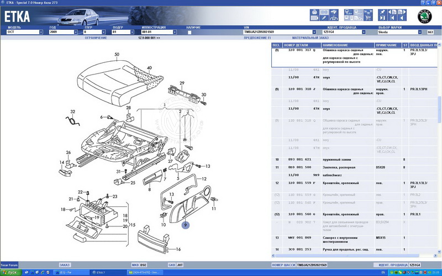Click the Примечание column header
The height and width of the screenshot is (276, 442).
point(388,45)
